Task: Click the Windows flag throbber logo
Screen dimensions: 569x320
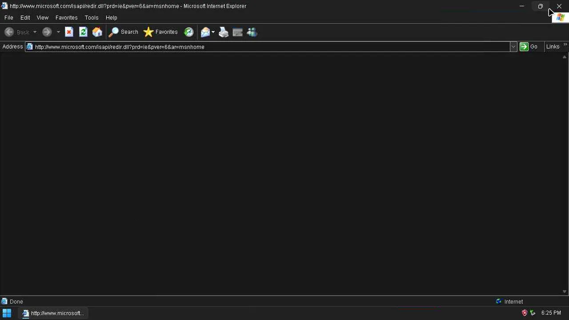Action: tap(560, 18)
